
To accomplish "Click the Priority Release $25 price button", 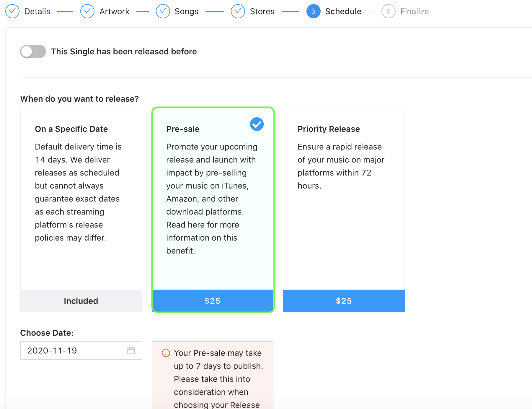I will (x=344, y=301).
